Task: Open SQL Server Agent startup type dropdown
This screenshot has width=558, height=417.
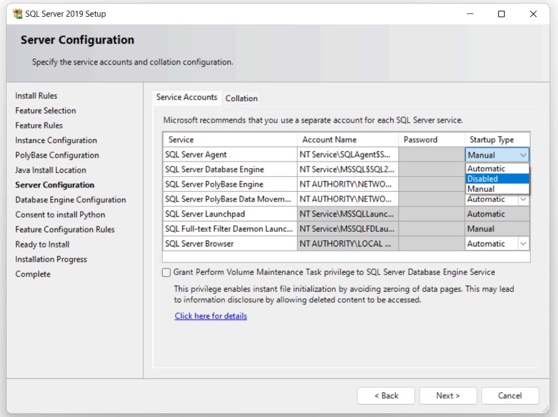Action: pyautogui.click(x=524, y=155)
